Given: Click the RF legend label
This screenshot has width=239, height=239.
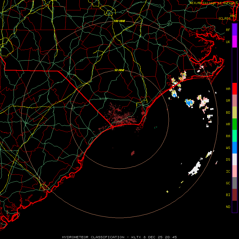Looking at the screenshot, I should pos(228,30).
